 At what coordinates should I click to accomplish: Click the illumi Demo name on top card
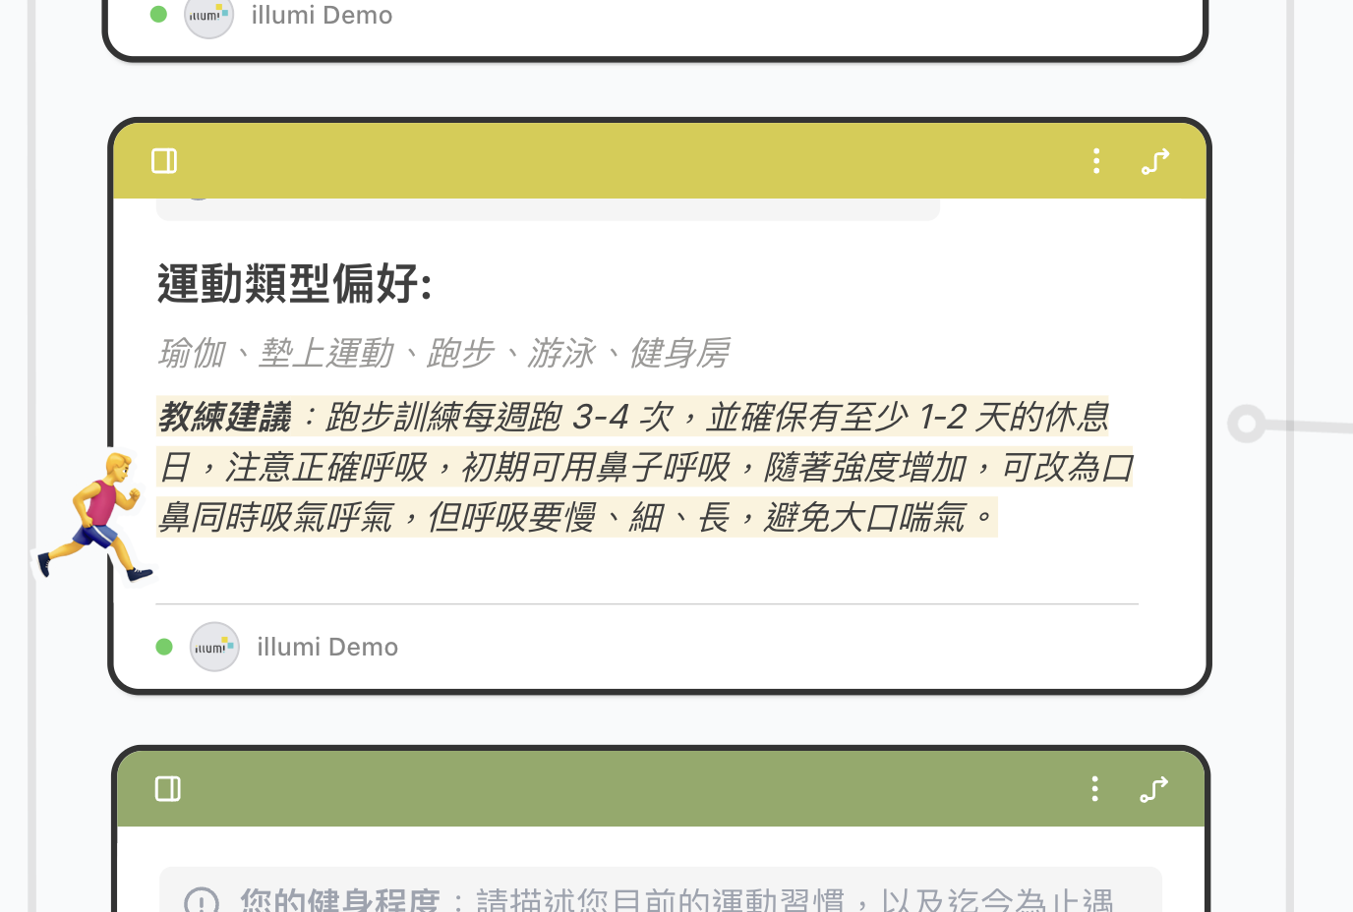pyautogui.click(x=322, y=15)
